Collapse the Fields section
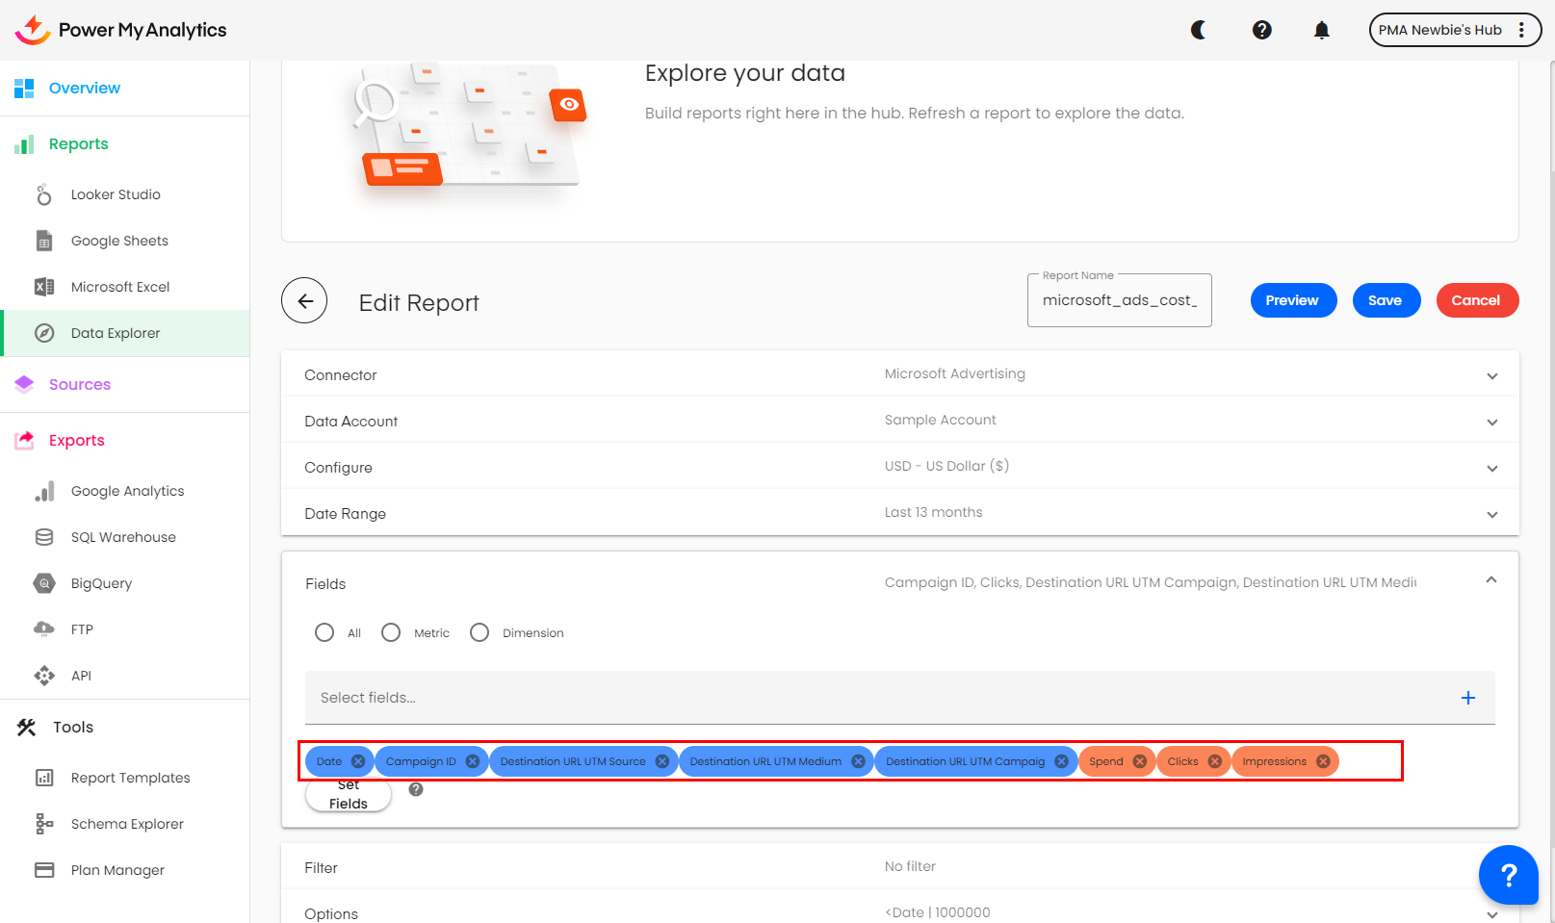The image size is (1555, 923). [1490, 579]
